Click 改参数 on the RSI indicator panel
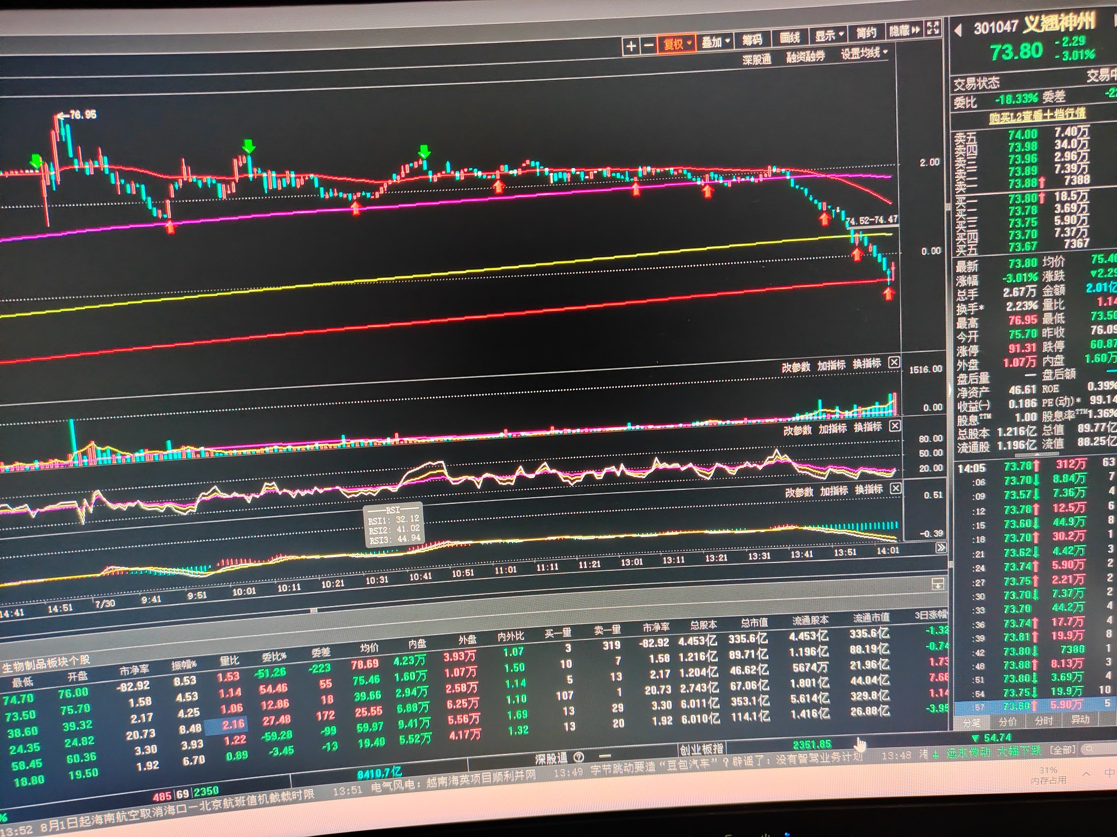This screenshot has height=837, width=1117. click(x=797, y=430)
